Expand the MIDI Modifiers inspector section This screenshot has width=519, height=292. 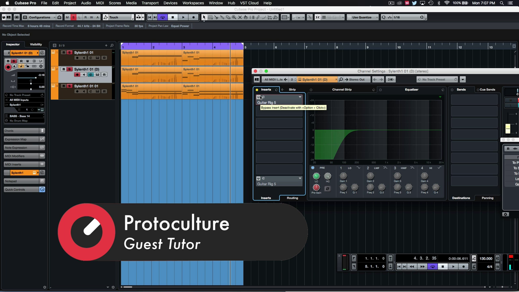point(22,156)
